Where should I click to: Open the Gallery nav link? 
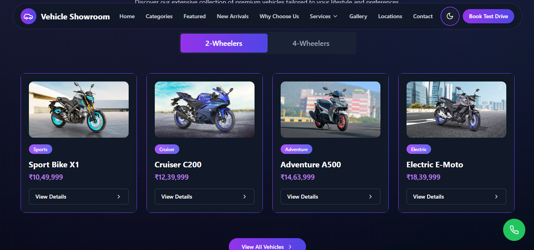click(358, 16)
